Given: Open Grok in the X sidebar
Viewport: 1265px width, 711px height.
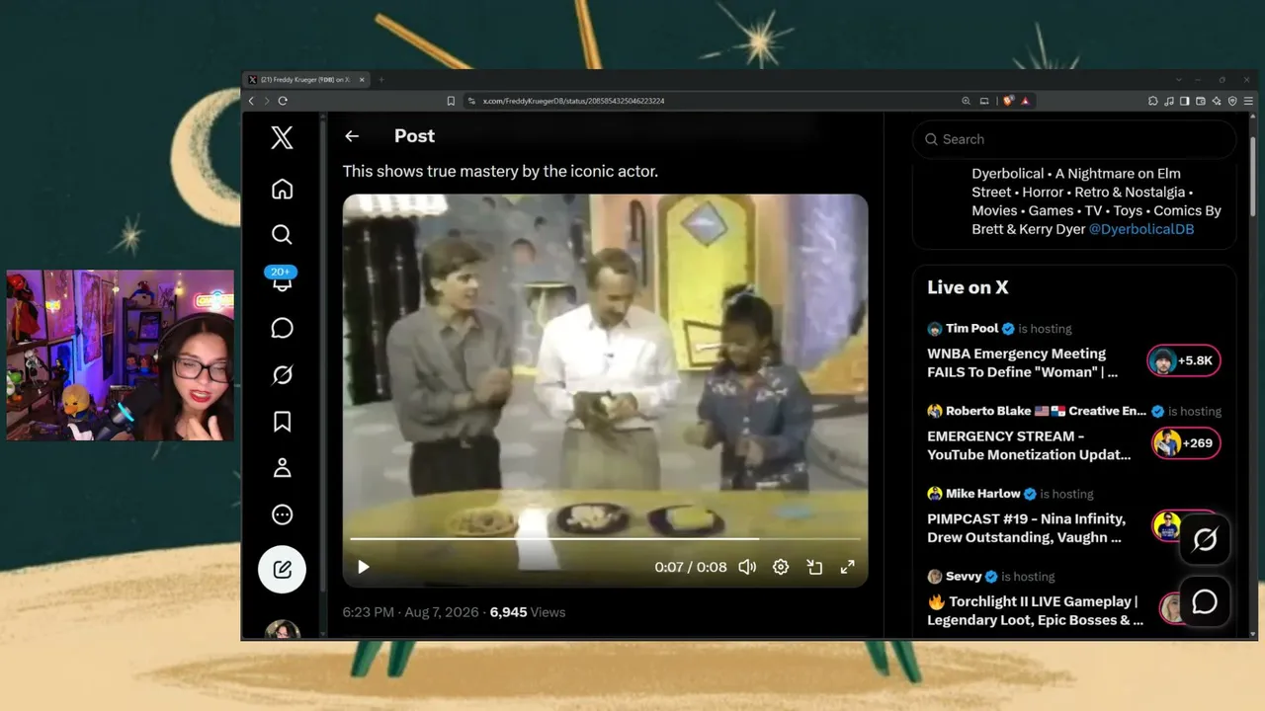Looking at the screenshot, I should click(282, 375).
